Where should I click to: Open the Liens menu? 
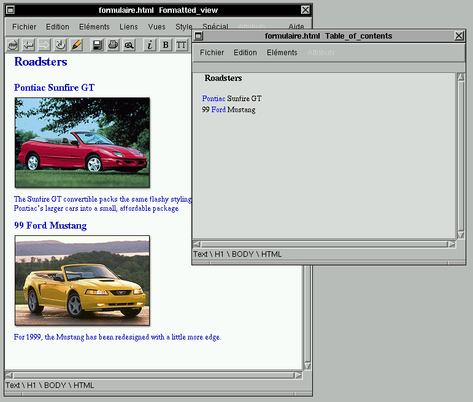(129, 27)
